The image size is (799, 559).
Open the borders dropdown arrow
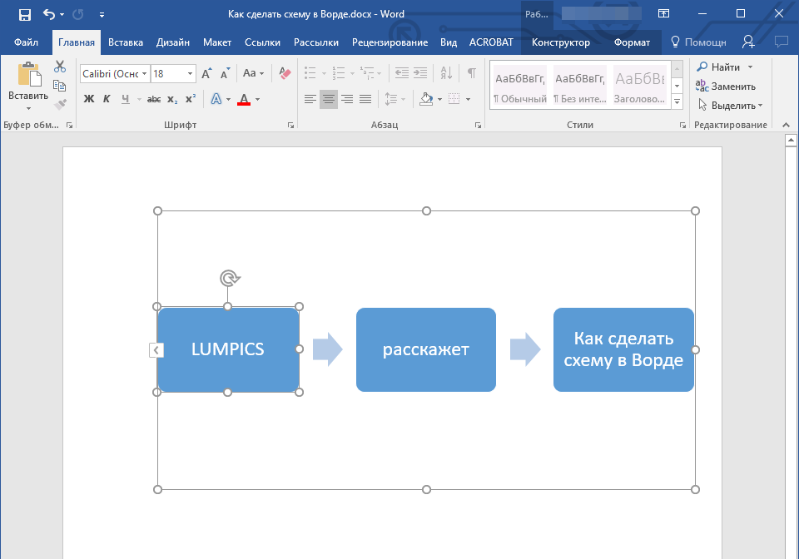click(x=469, y=99)
